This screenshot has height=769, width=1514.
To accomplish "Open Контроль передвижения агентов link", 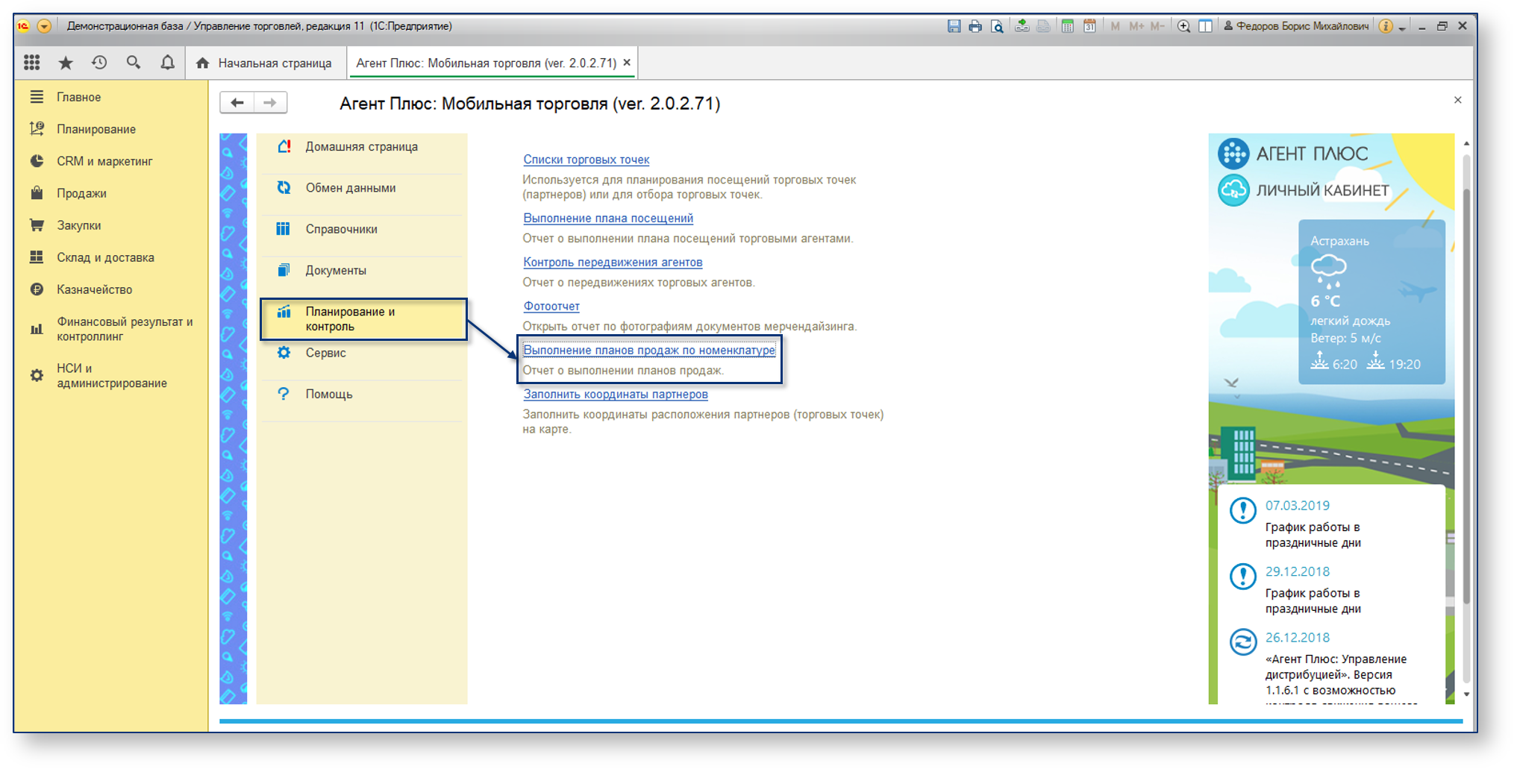I will click(613, 263).
